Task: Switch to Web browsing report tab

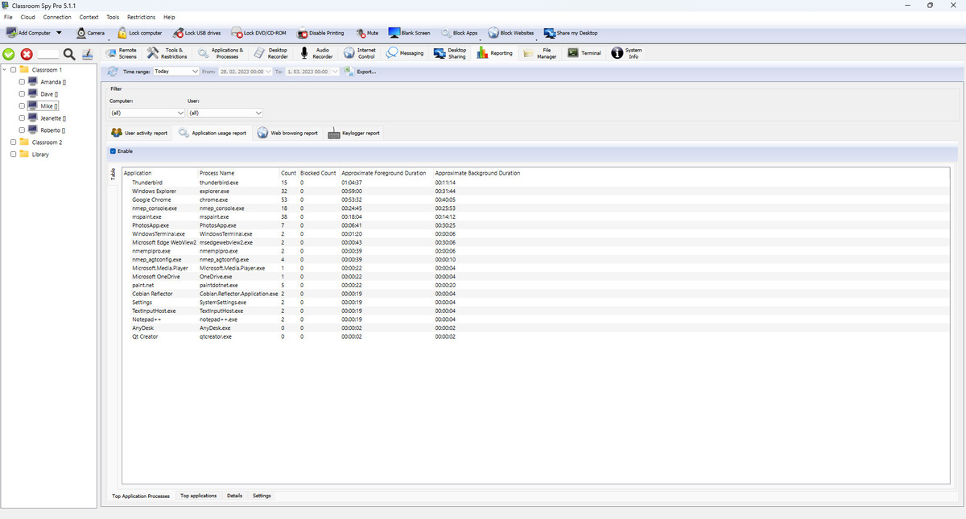Action: (287, 133)
